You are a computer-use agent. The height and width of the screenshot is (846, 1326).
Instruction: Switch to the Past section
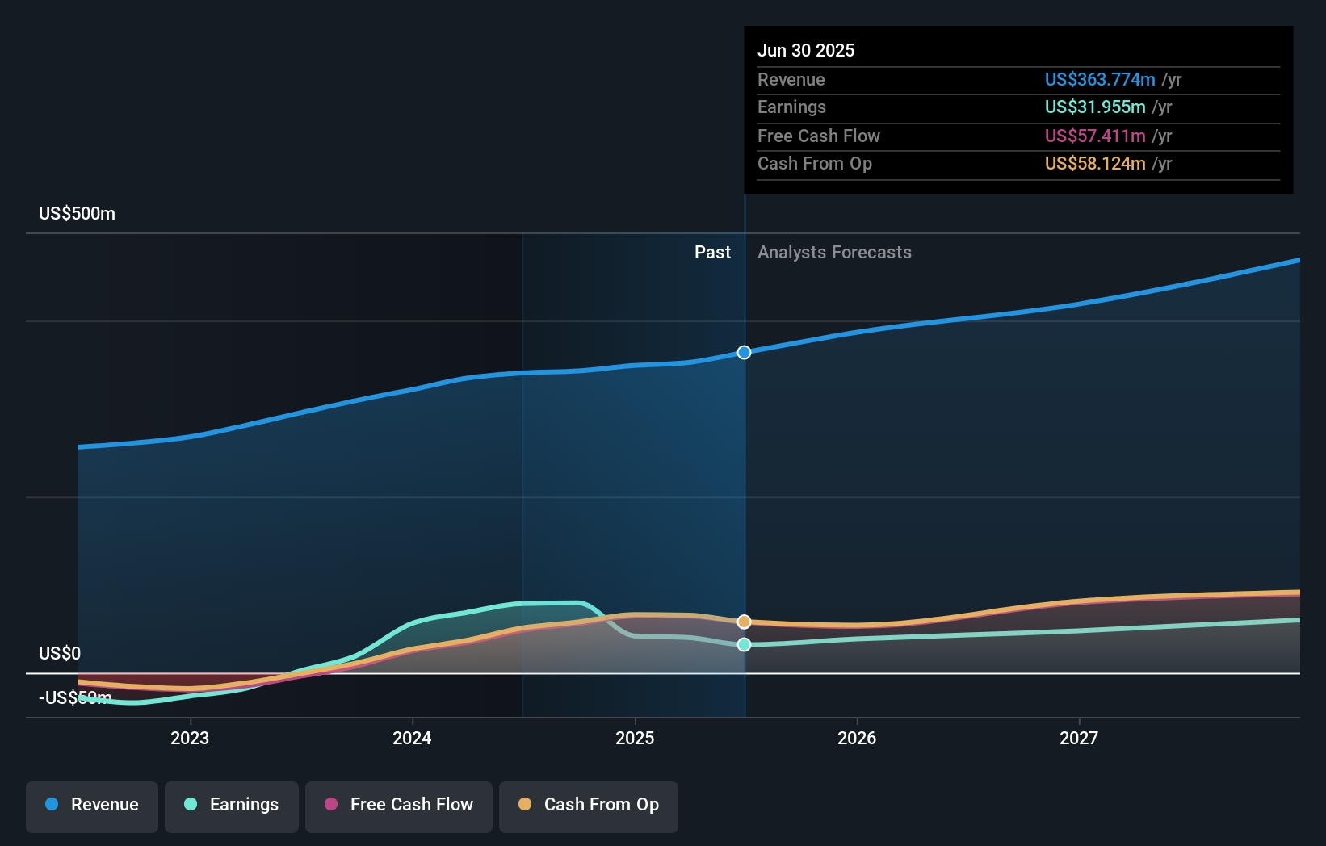click(712, 252)
